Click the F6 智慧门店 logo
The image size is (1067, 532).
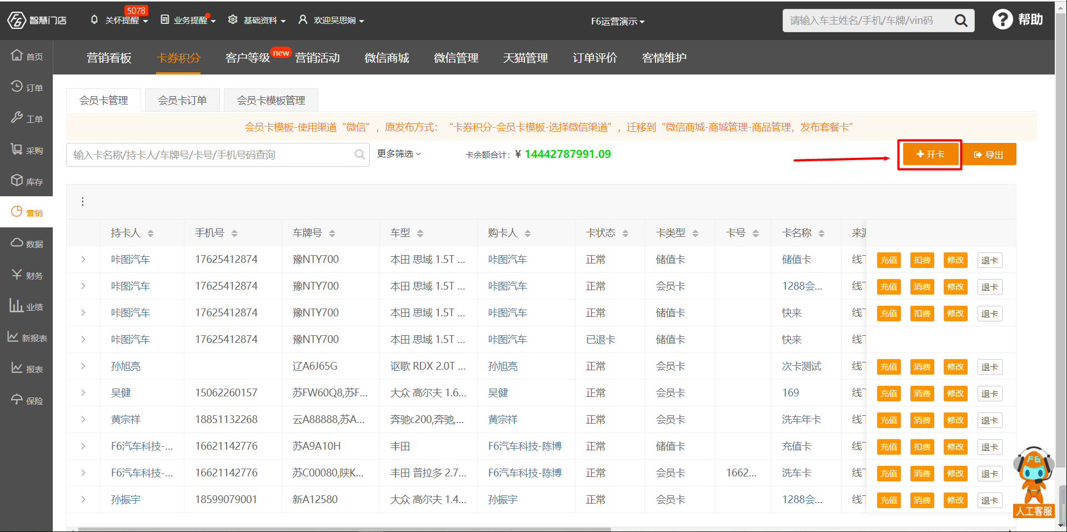37,21
